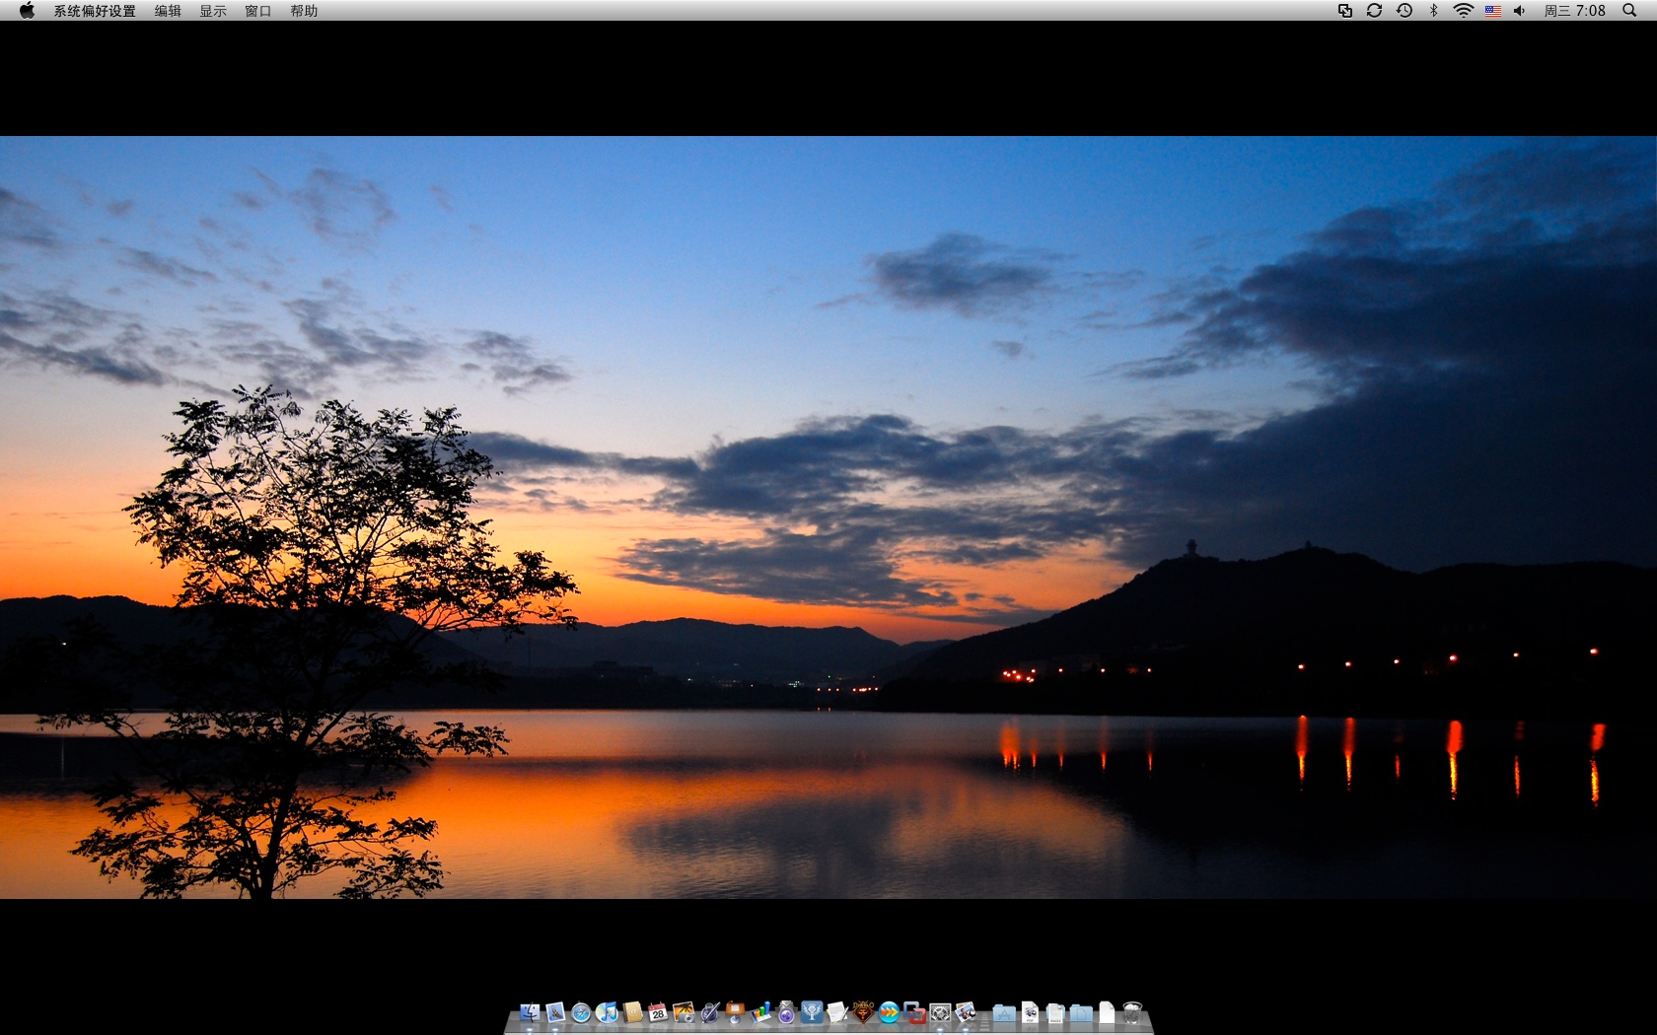The height and width of the screenshot is (1035, 1657).
Task: Open the PDF document in dock
Action: pyautogui.click(x=1030, y=1012)
